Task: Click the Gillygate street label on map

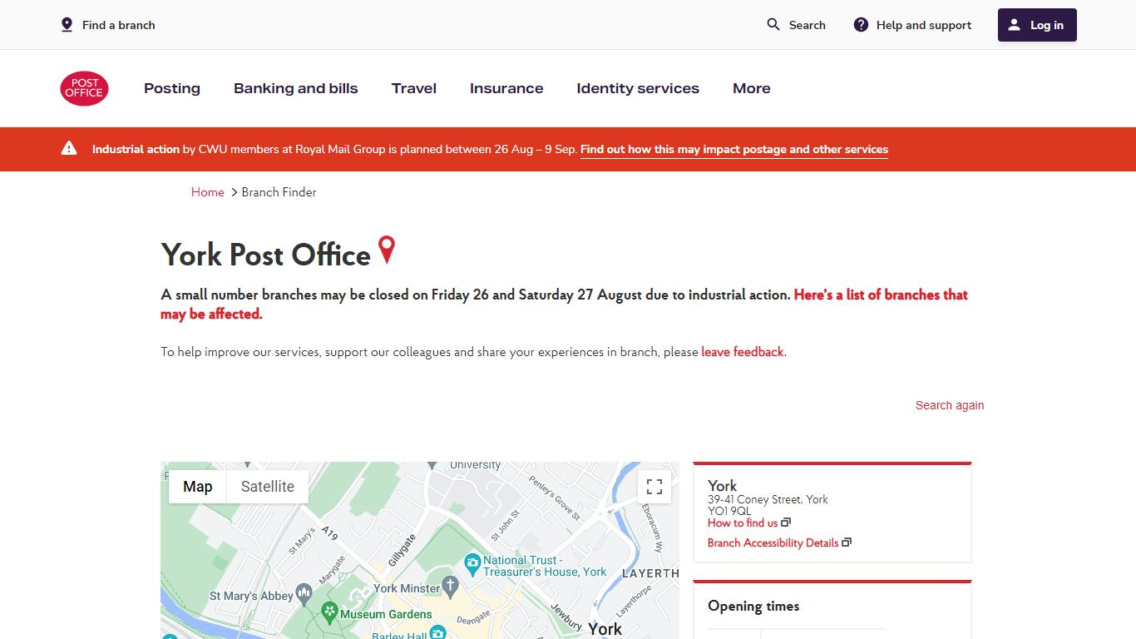Action: (x=402, y=551)
